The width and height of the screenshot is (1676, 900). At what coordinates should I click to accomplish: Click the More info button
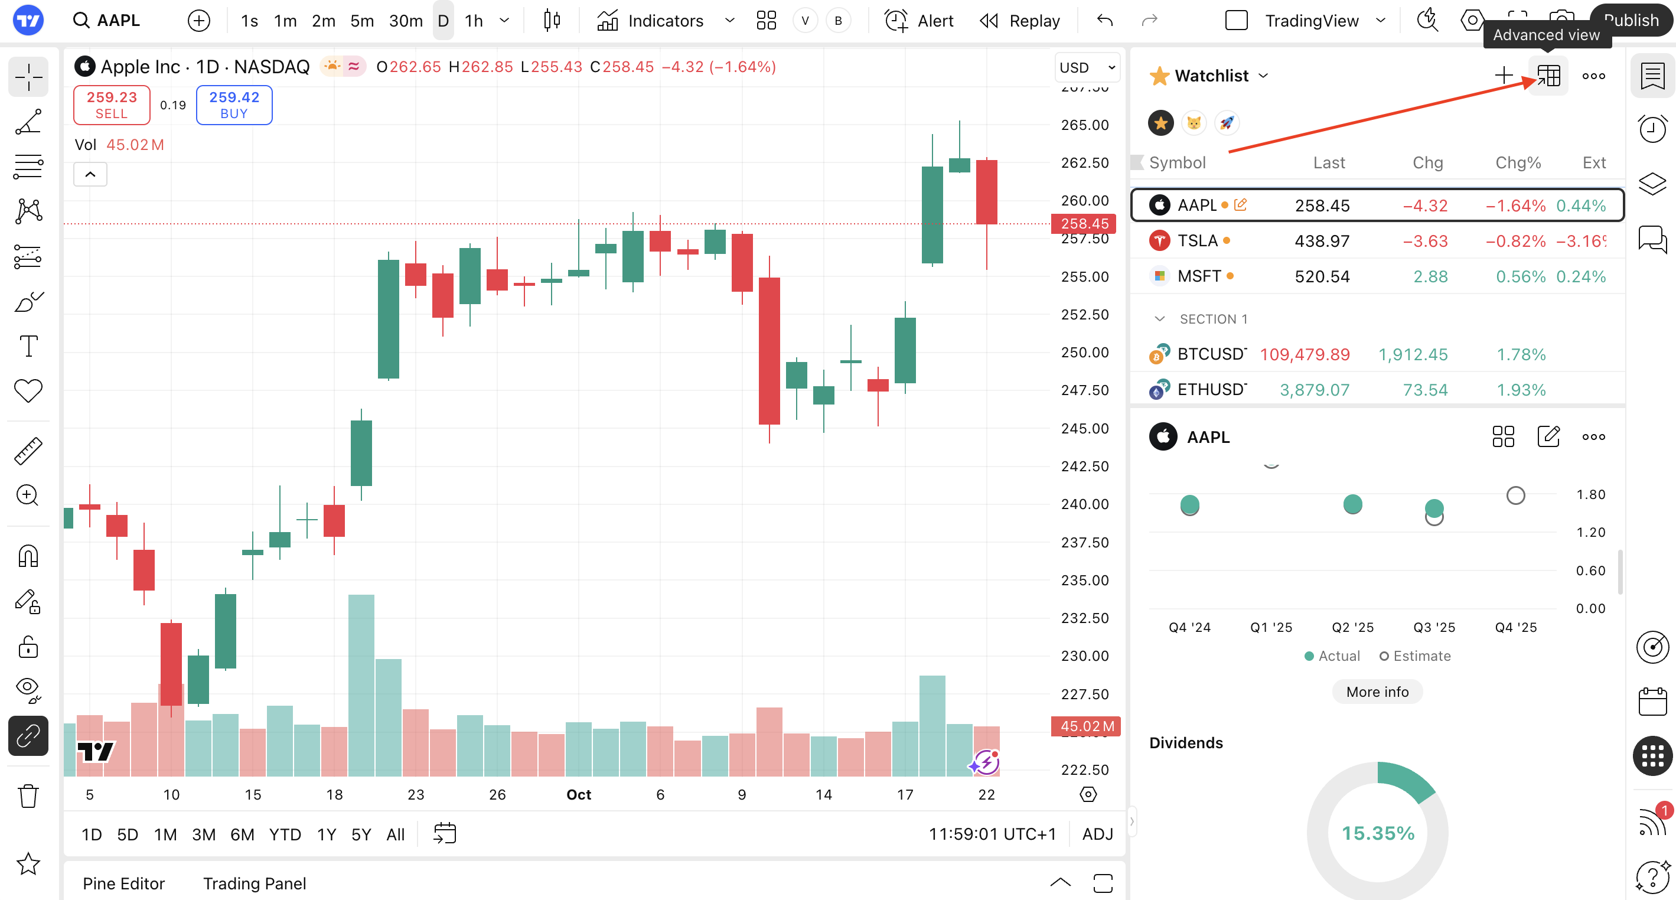pos(1377,691)
